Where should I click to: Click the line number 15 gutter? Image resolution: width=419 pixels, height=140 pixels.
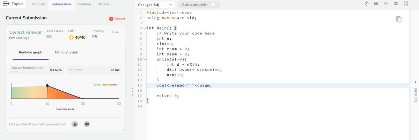click(140, 85)
